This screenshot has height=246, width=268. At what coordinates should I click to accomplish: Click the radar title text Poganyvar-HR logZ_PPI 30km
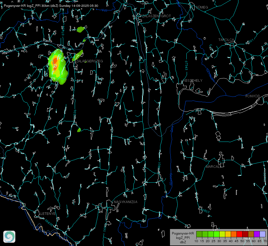[26, 6]
